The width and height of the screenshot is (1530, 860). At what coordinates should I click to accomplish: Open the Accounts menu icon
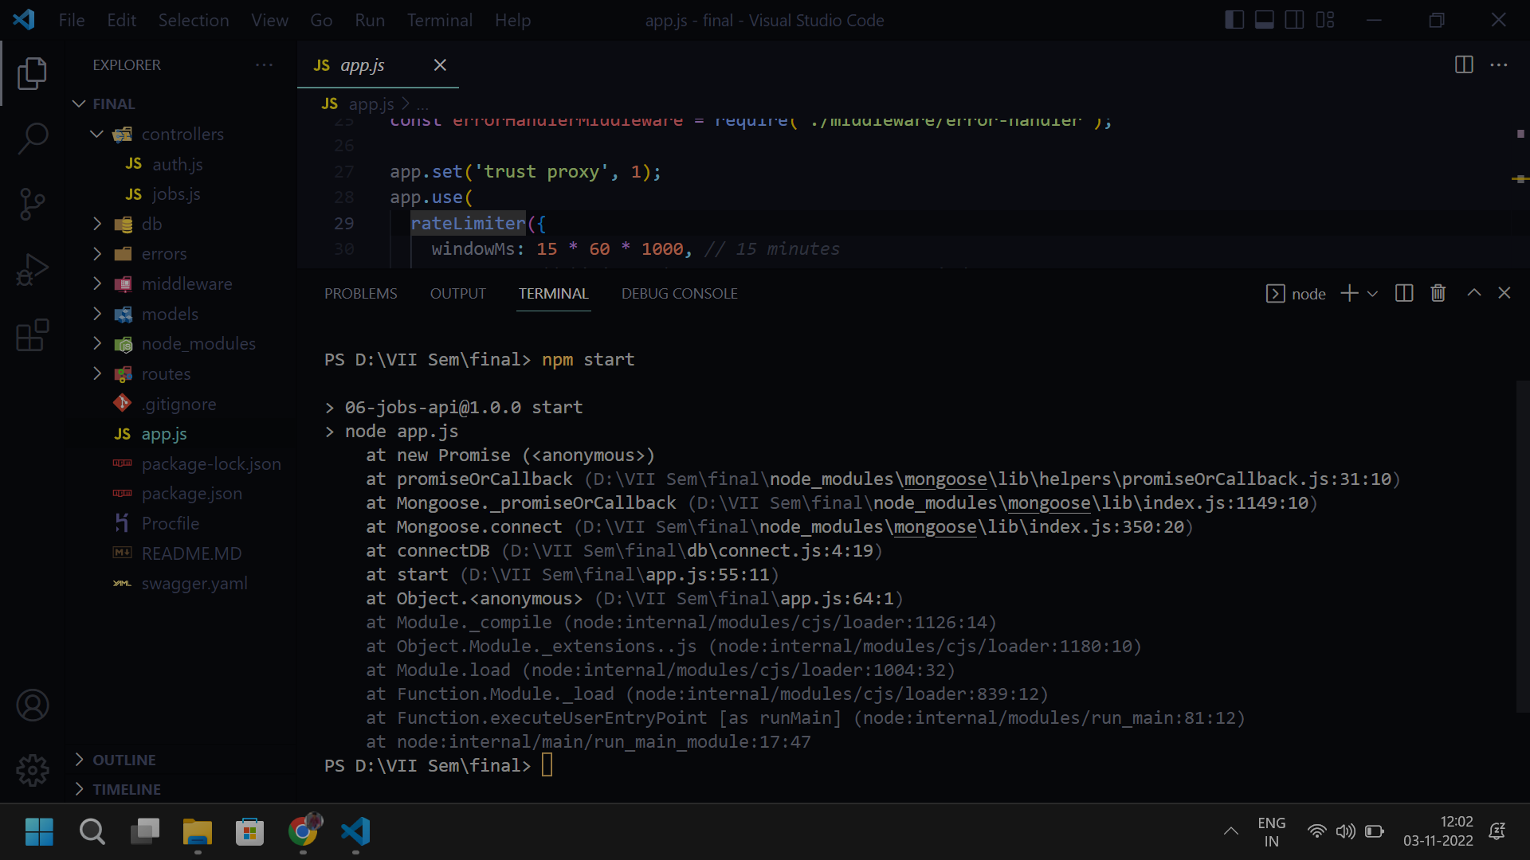(x=32, y=706)
